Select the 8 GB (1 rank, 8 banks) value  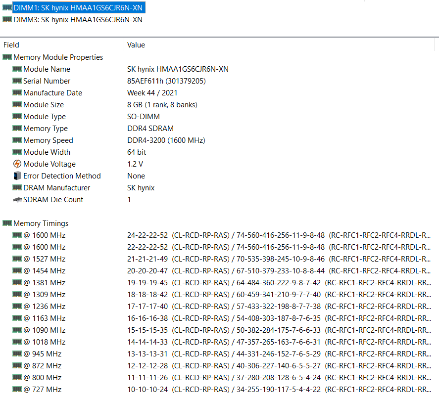click(x=162, y=105)
